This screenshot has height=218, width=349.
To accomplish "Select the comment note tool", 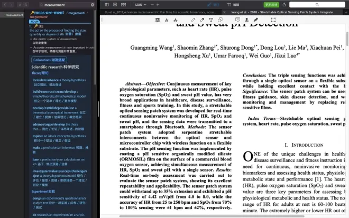I will (238, 20).
